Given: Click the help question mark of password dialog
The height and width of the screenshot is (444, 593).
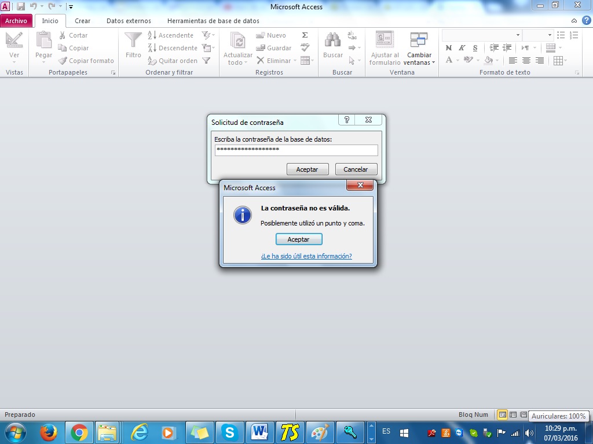Looking at the screenshot, I should tap(347, 120).
